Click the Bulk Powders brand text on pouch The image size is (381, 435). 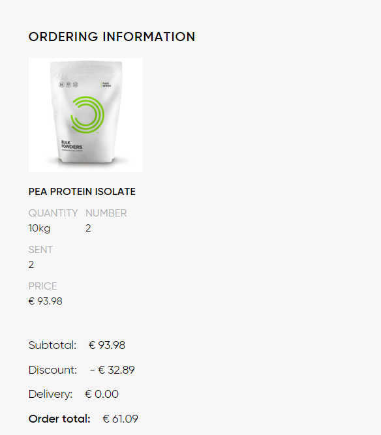point(72,145)
